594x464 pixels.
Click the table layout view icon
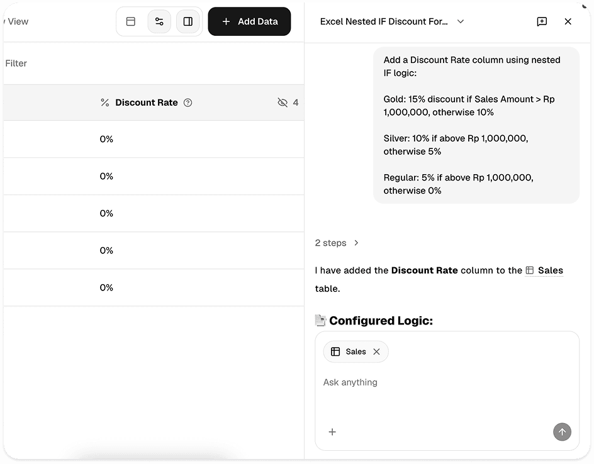click(131, 21)
